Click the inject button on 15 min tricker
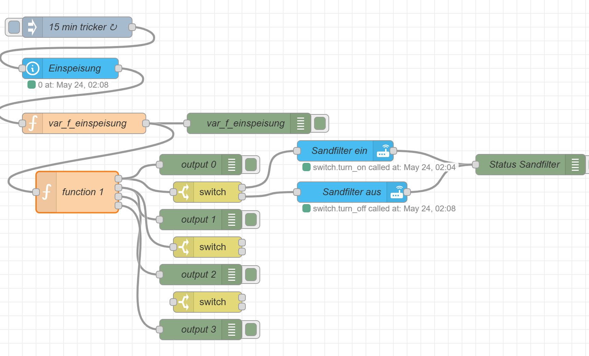This screenshot has height=356, width=589. (14, 27)
